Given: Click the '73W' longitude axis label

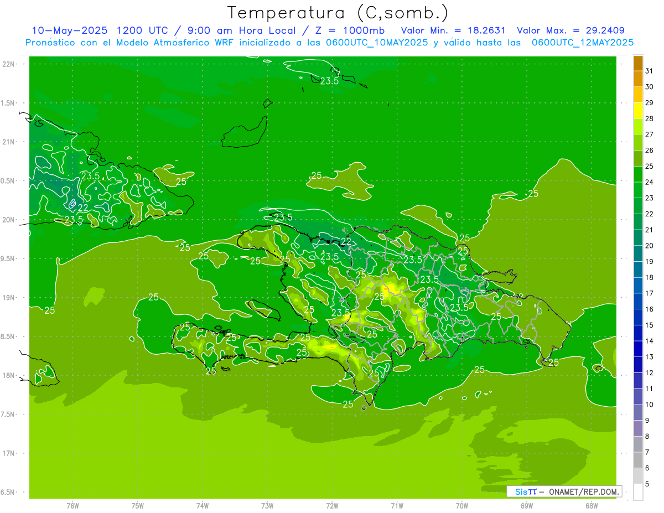Looking at the screenshot, I should coord(267,506).
